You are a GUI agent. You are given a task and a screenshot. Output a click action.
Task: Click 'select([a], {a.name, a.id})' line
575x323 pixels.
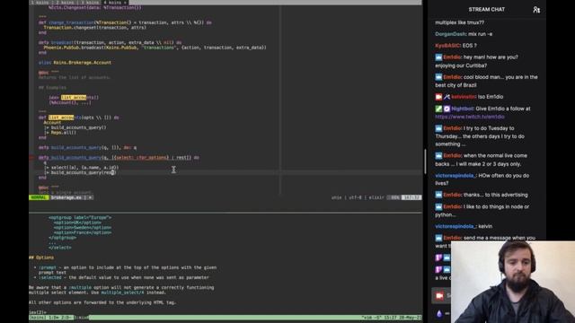(x=81, y=168)
